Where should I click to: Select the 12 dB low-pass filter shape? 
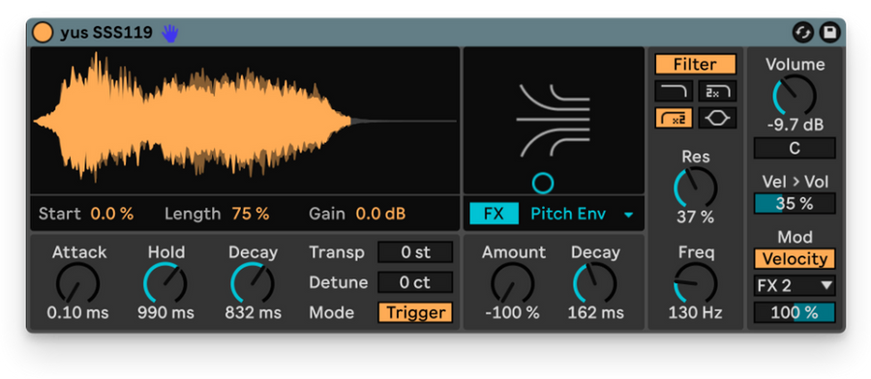coord(674,91)
